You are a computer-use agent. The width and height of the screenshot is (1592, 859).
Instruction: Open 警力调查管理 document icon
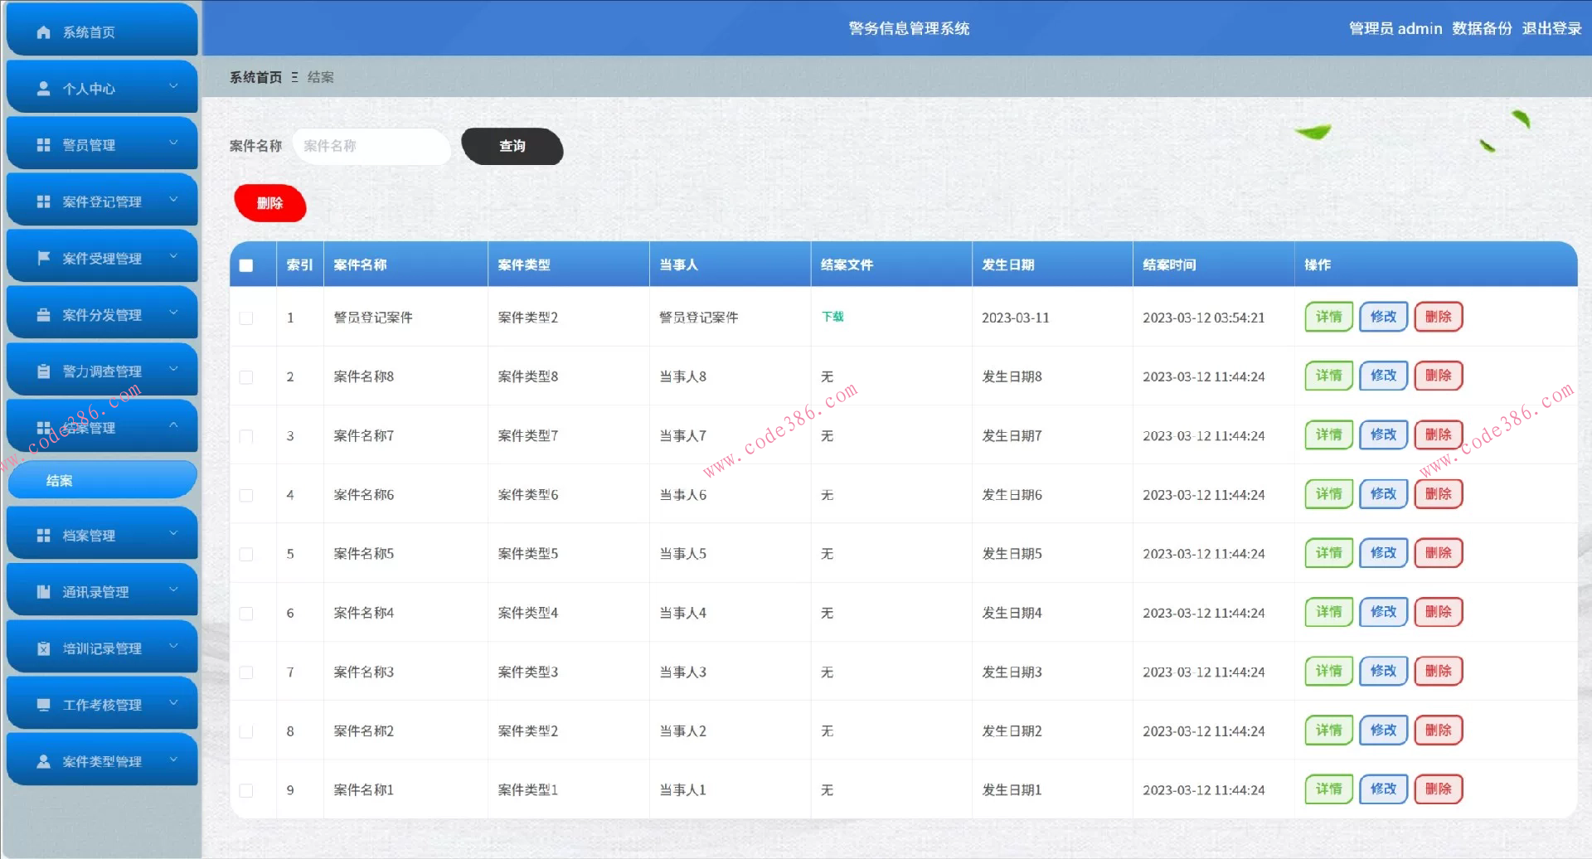tap(42, 370)
